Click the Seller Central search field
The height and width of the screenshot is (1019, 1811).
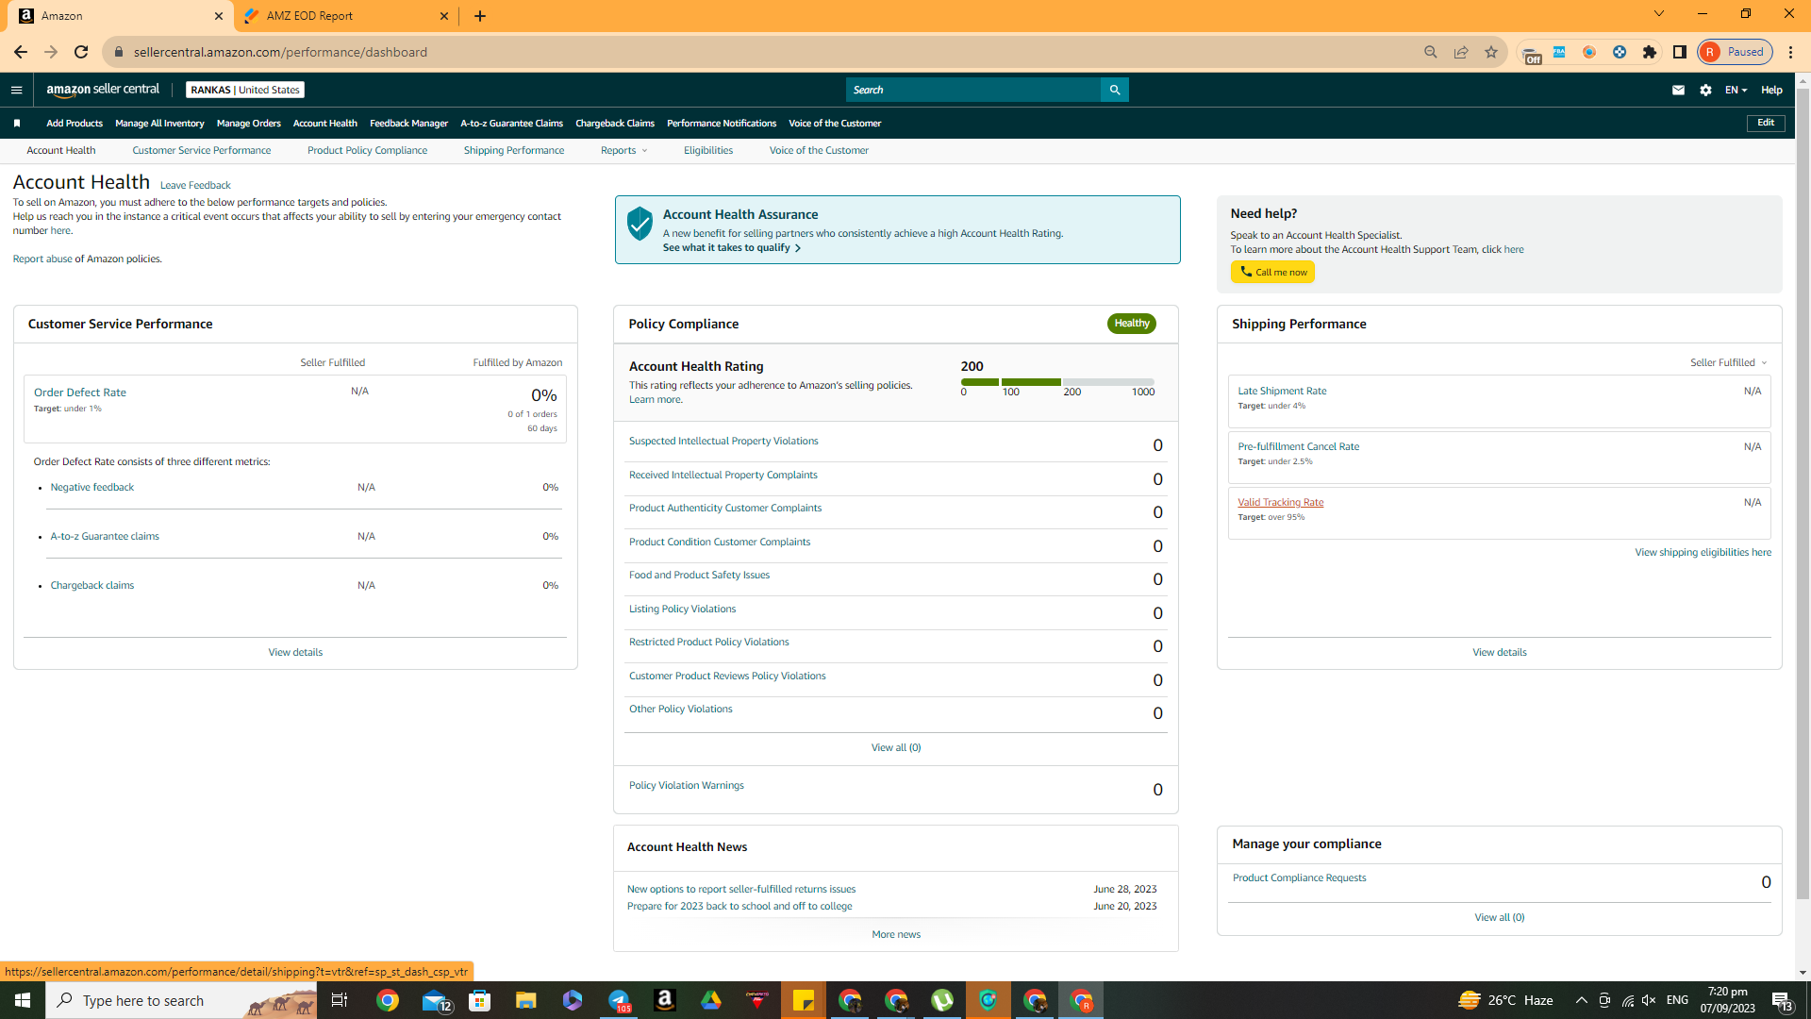coord(973,90)
